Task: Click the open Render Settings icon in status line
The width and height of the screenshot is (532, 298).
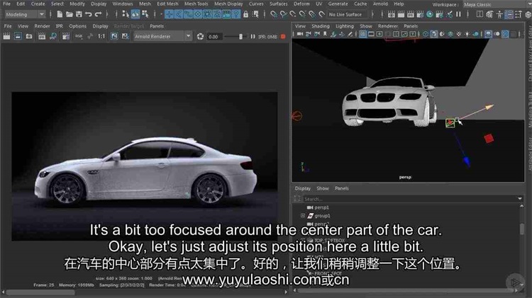Action: (420, 14)
